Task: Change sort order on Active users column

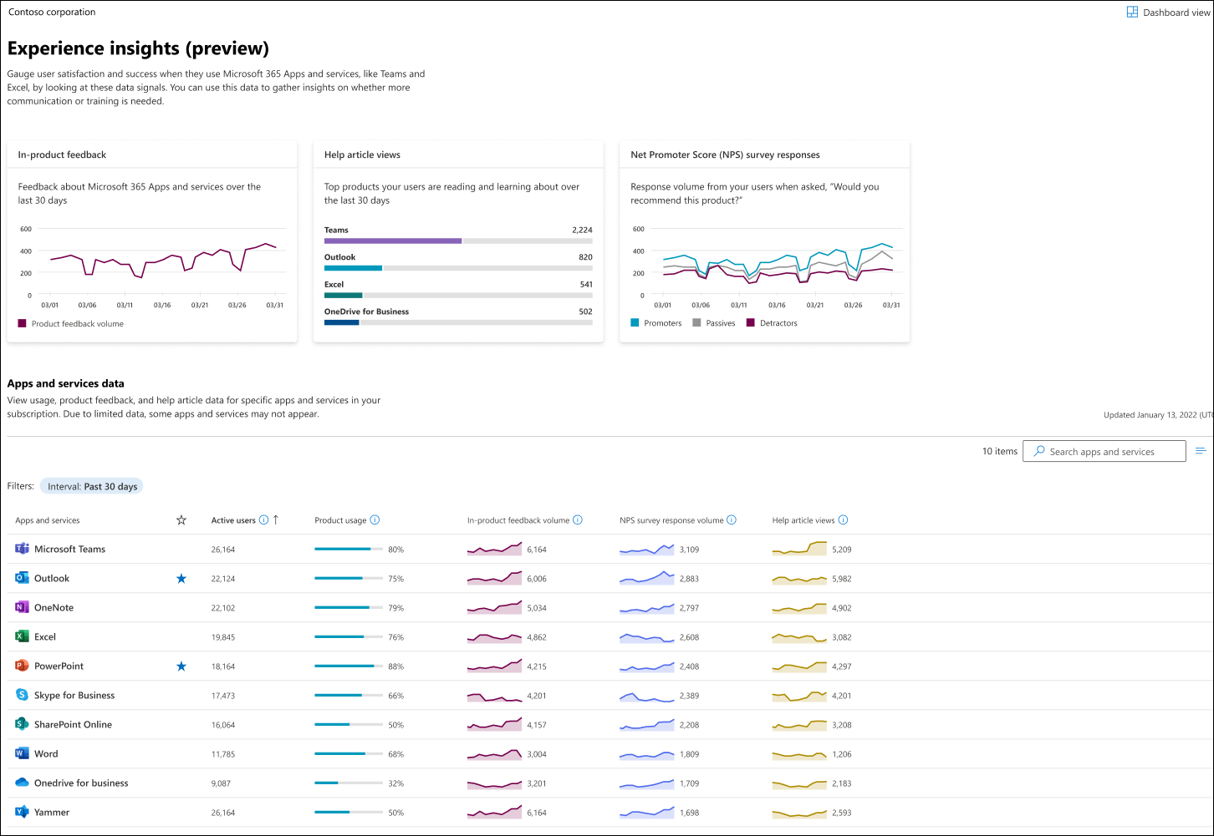Action: point(277,519)
